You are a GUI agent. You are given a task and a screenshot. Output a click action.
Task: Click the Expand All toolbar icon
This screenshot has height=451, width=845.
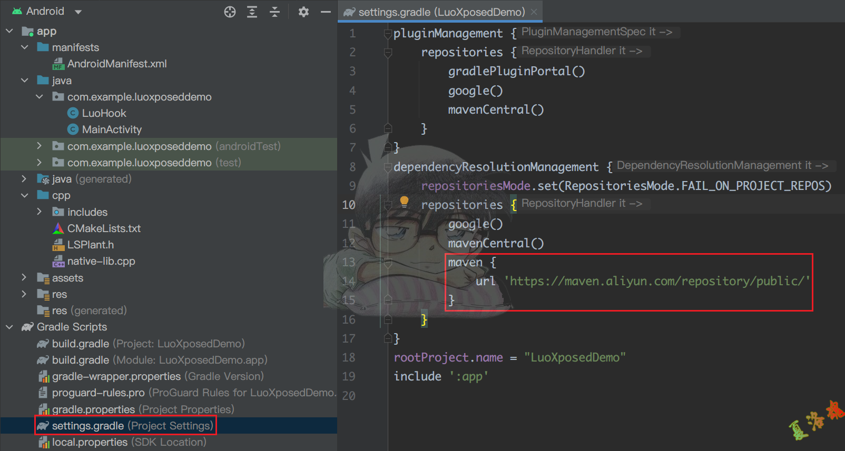point(252,12)
